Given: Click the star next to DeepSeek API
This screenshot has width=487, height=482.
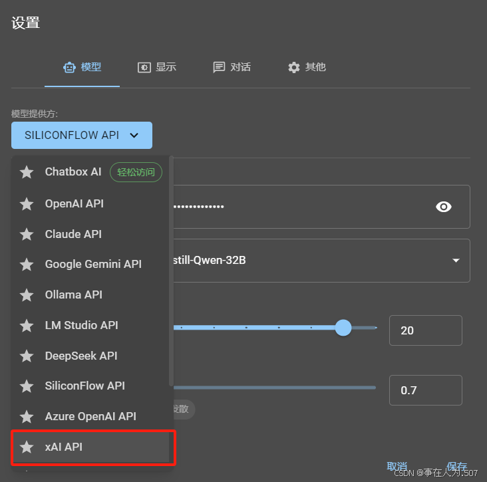Looking at the screenshot, I should (x=27, y=356).
